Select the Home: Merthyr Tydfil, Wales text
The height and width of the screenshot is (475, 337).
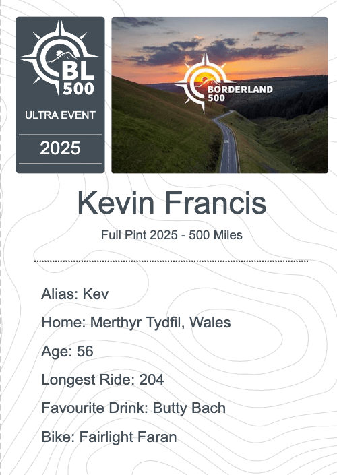[136, 323]
